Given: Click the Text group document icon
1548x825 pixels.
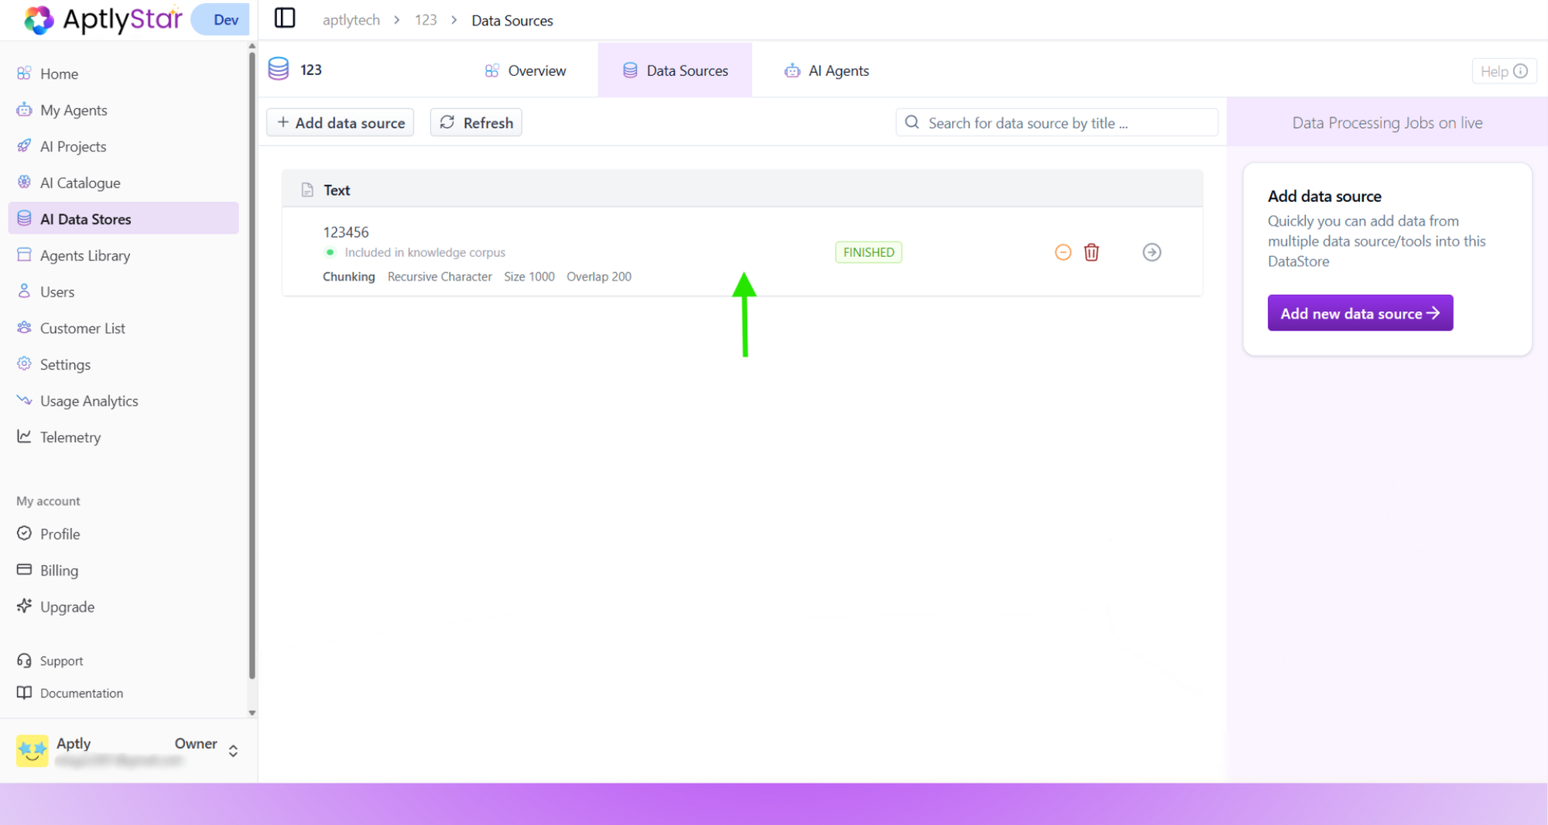Looking at the screenshot, I should point(307,190).
